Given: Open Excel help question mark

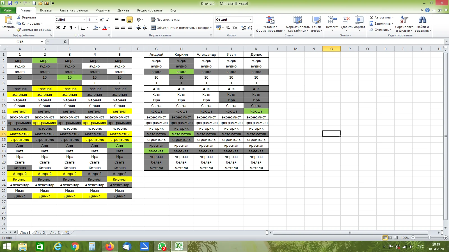Looking at the screenshot, I should point(427,10).
